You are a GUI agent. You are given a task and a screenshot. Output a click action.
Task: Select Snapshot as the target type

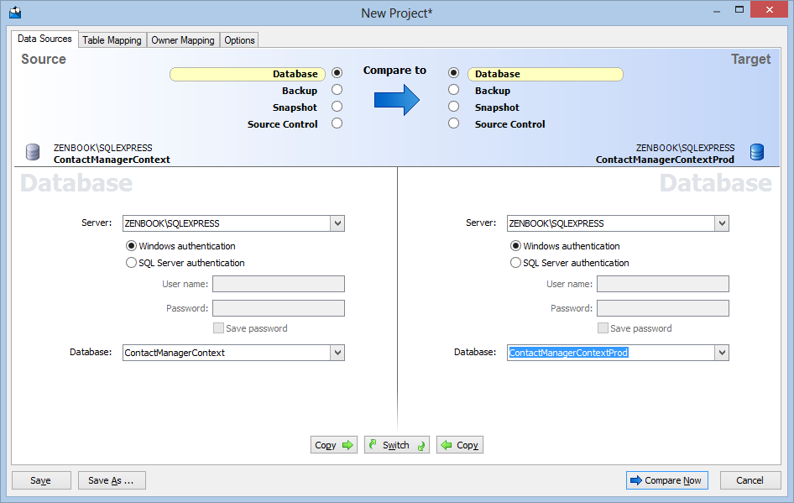tap(454, 107)
